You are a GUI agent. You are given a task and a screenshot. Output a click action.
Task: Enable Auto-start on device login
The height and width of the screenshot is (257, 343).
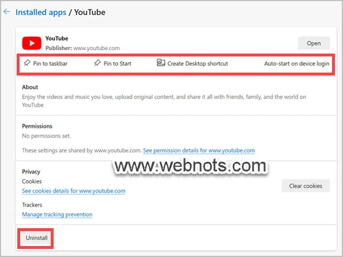[296, 63]
